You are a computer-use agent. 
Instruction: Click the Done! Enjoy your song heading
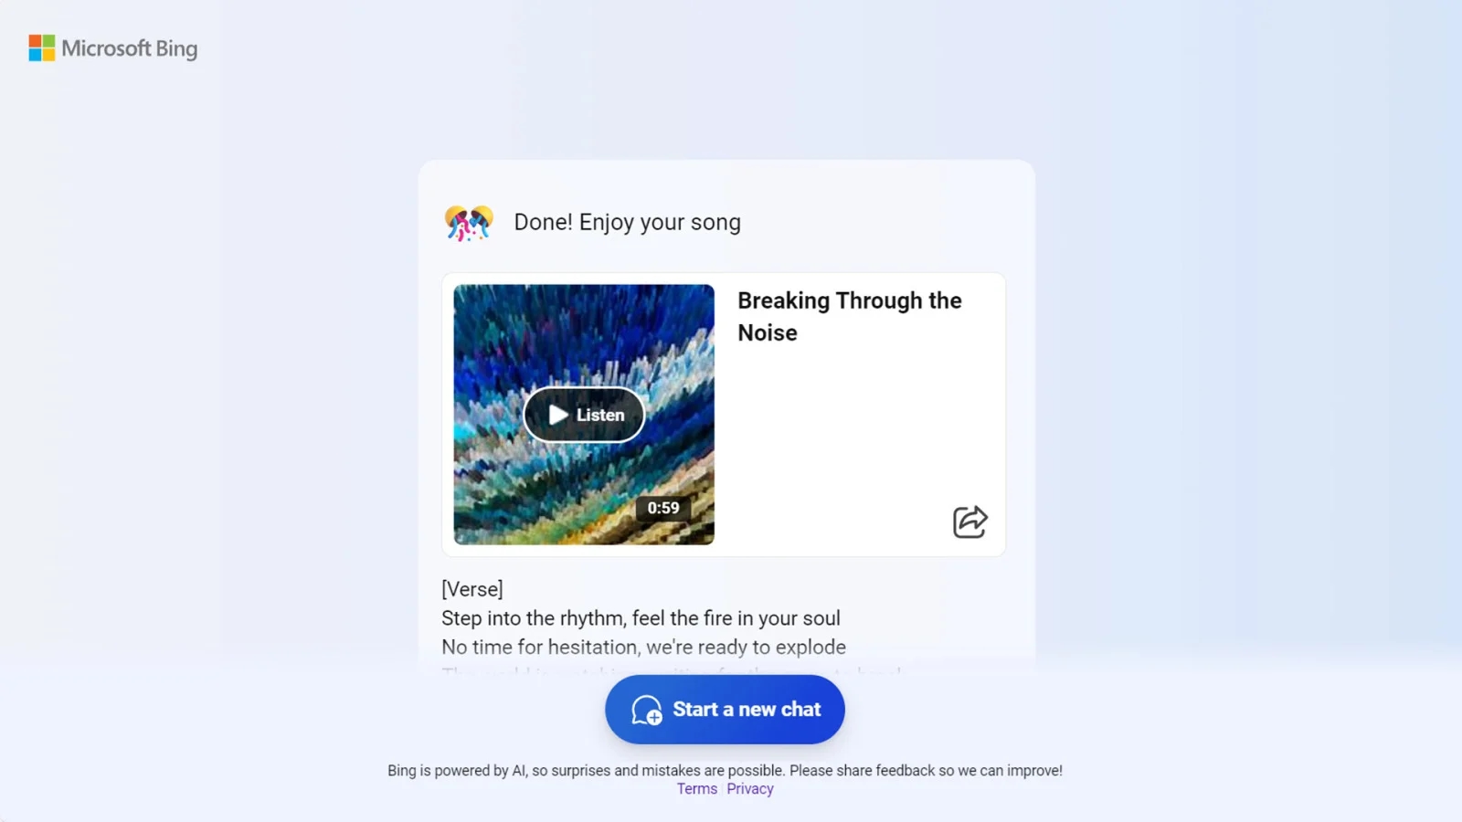tap(628, 222)
